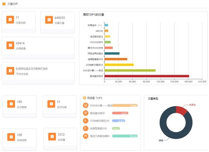Viewport: 209px width, 152px height.
Task: Click the orange icon beside value 3572
Action: tap(52, 137)
